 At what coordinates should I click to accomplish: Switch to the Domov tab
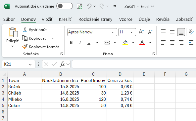click(x=28, y=20)
